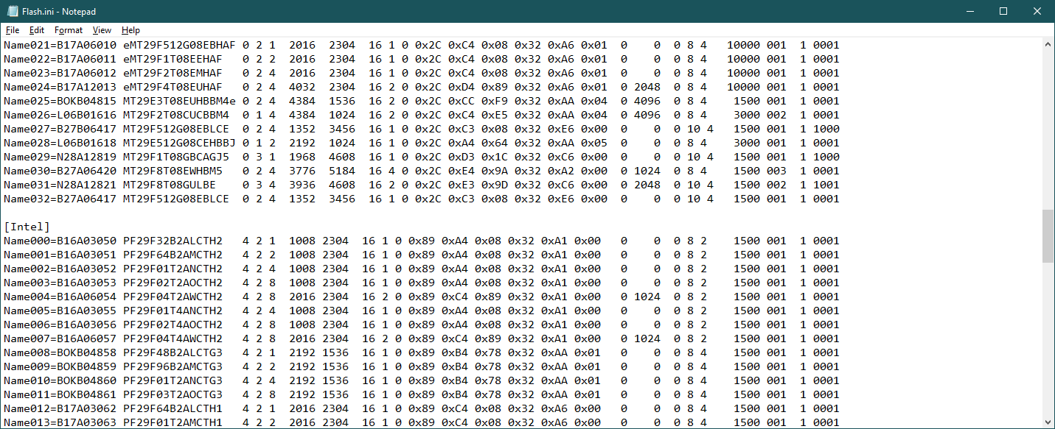Click the Name029=N28A12819 entry

(60, 157)
